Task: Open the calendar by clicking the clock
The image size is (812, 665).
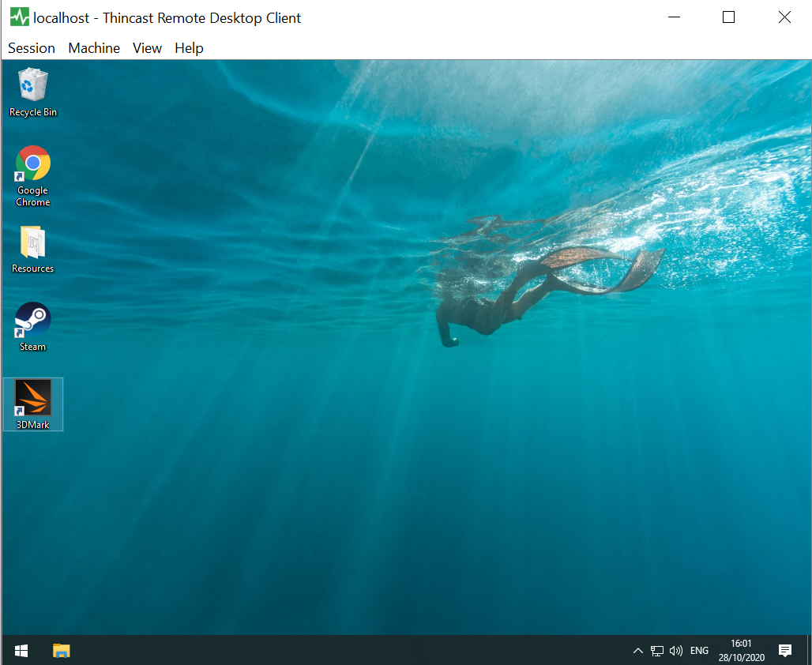Action: (x=741, y=644)
